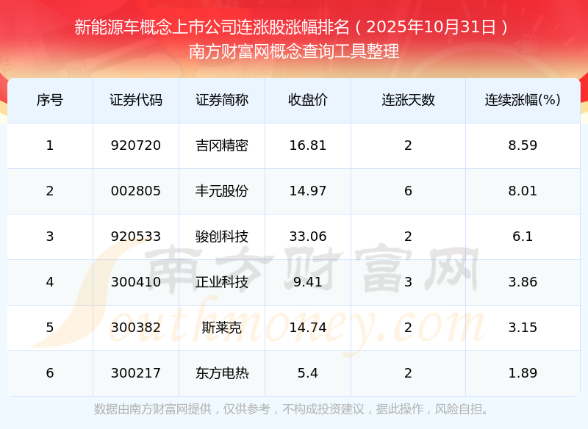Viewport: 588px width, 429px height.
Task: Select stock code 300217
Action: coord(136,373)
